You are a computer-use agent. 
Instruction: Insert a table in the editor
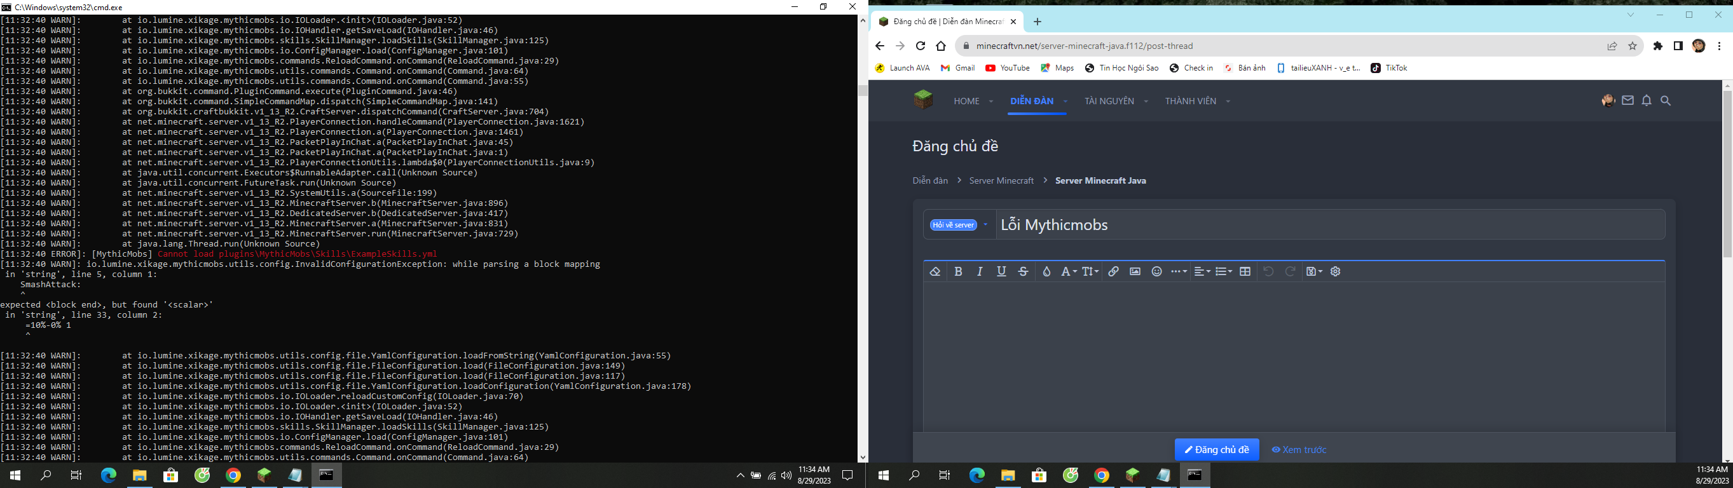(1245, 271)
